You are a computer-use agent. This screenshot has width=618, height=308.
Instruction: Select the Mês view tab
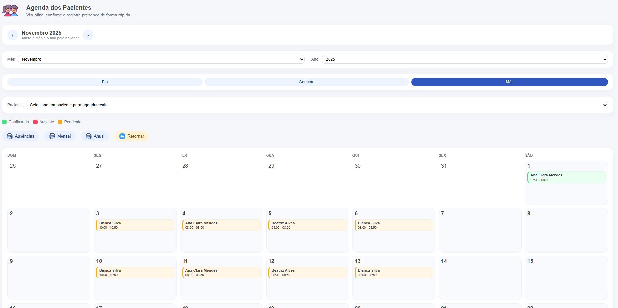pyautogui.click(x=509, y=82)
